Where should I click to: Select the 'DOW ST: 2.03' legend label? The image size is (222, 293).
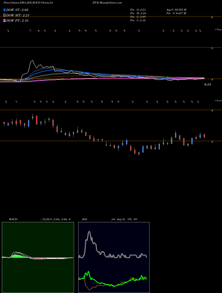(x=17, y=10)
